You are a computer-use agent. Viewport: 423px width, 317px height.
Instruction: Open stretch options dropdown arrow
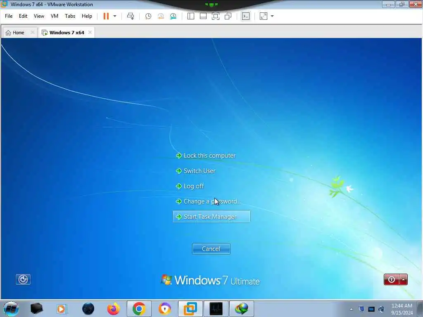tap(272, 16)
